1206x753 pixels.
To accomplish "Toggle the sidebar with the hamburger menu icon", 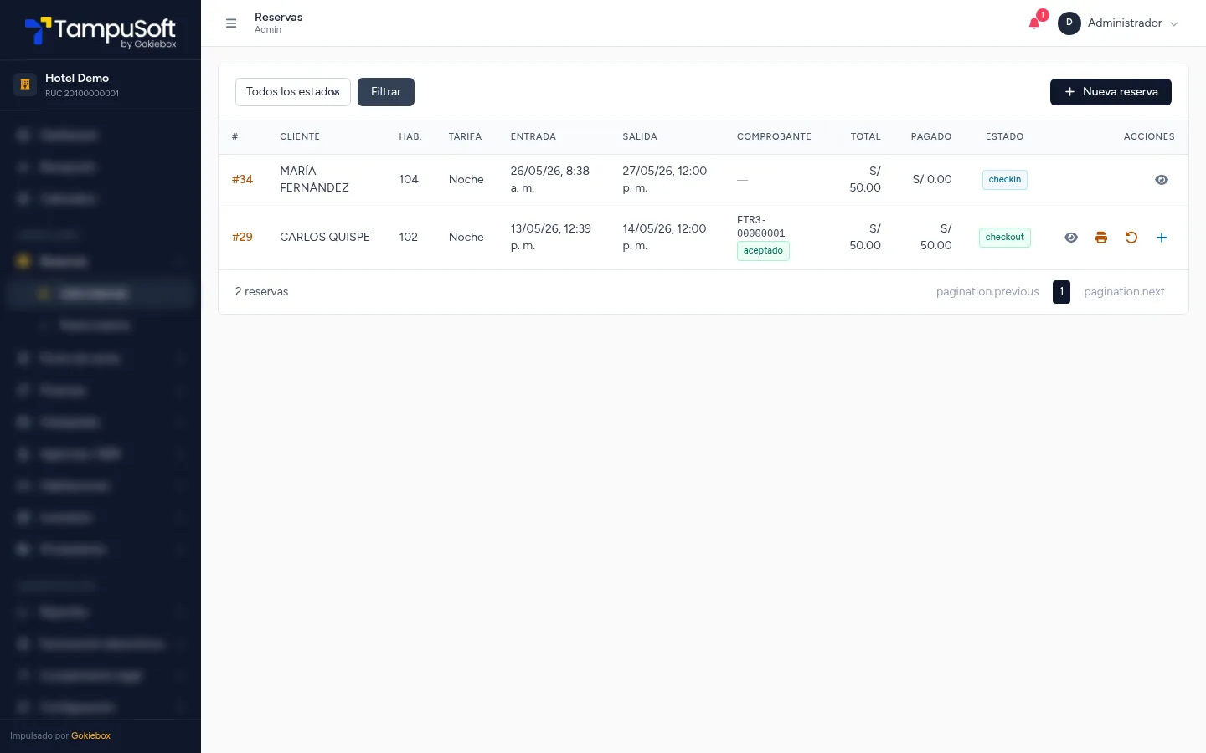I will [231, 23].
